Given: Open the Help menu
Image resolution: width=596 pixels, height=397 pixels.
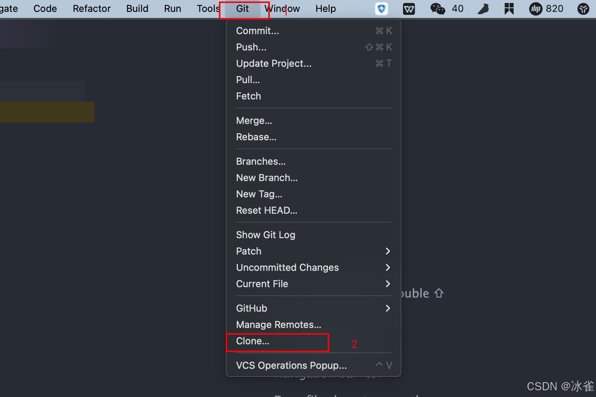Looking at the screenshot, I should pyautogui.click(x=325, y=9).
